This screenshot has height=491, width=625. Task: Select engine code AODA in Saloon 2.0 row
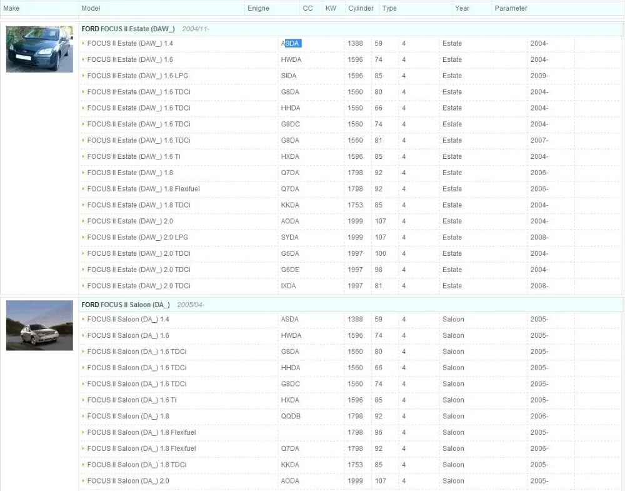(x=290, y=481)
